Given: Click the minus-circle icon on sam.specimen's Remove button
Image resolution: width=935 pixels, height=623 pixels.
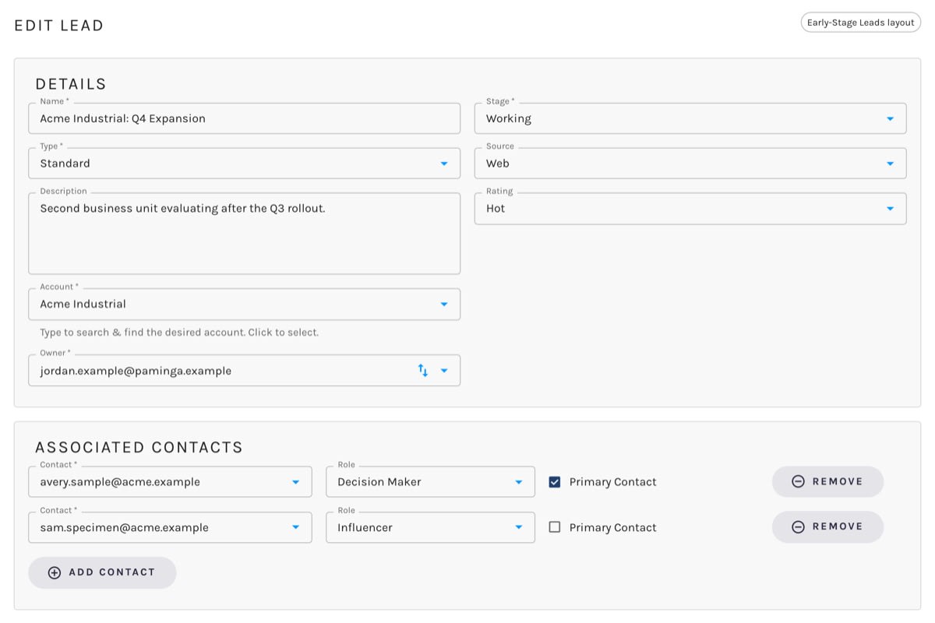Looking at the screenshot, I should [x=798, y=526].
